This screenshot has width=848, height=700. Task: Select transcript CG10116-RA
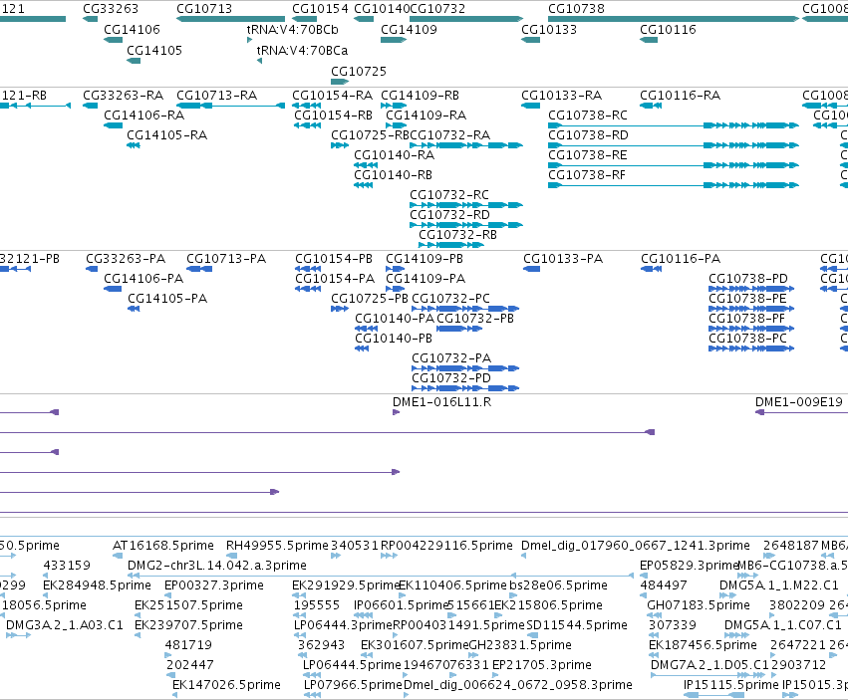click(680, 96)
